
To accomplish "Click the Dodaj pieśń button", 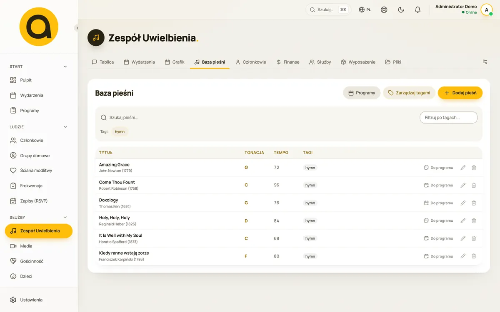I will [460, 93].
